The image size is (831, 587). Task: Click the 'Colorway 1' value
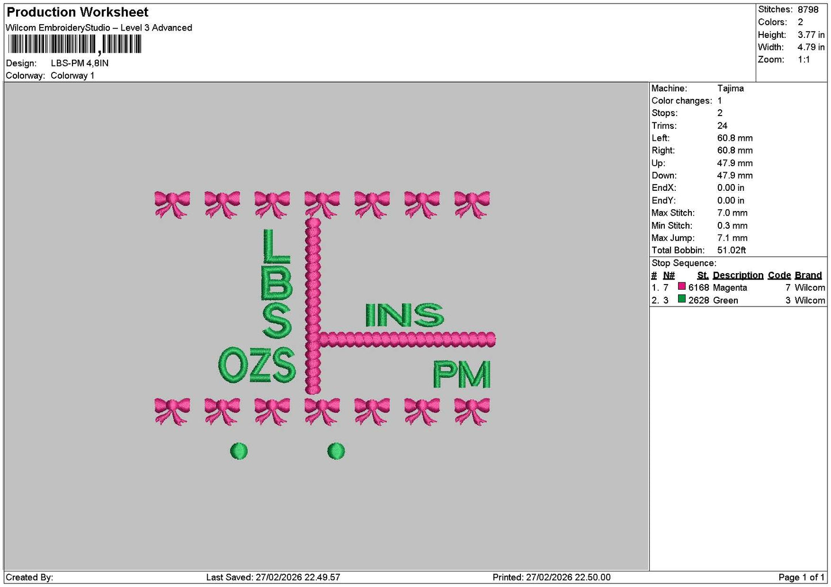72,75
